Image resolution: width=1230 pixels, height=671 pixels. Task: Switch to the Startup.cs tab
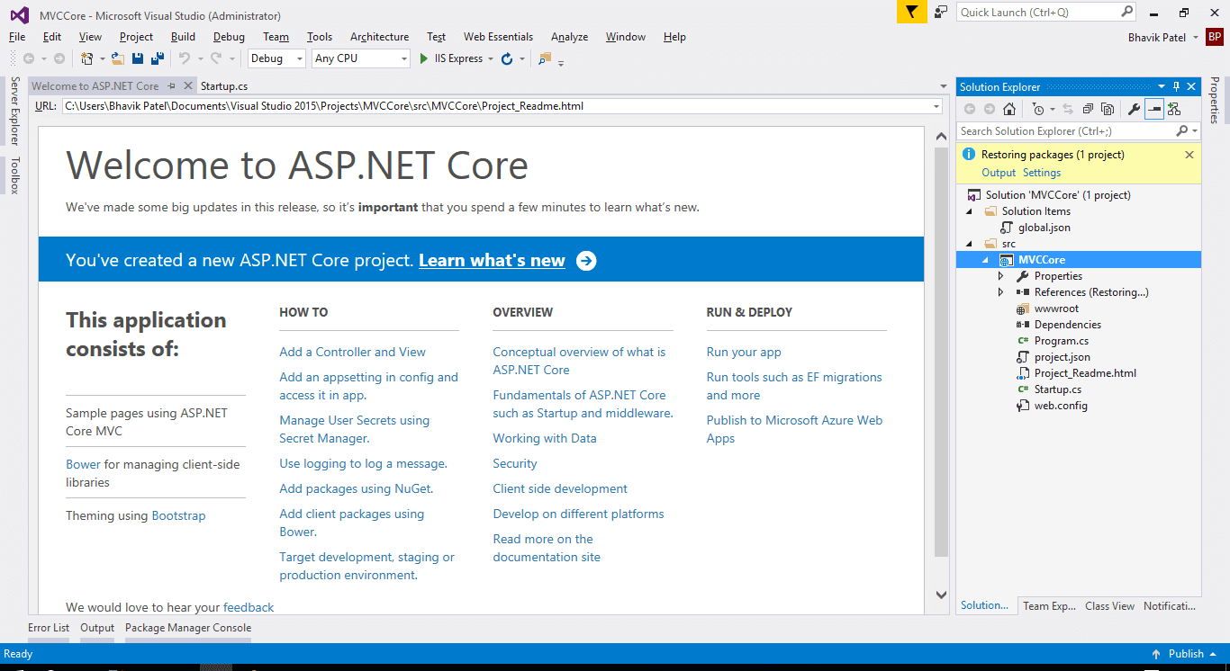tap(224, 85)
